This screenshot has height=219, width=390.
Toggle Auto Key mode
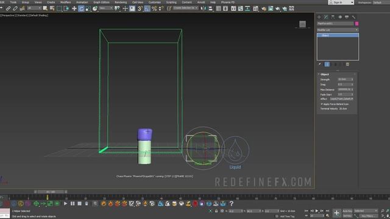(x=347, y=211)
